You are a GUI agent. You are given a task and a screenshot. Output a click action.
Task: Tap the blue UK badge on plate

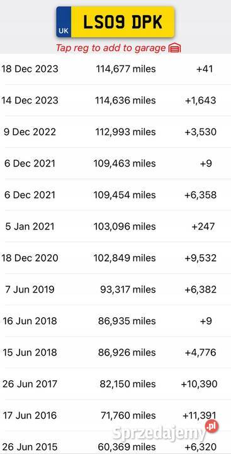[x=64, y=22]
